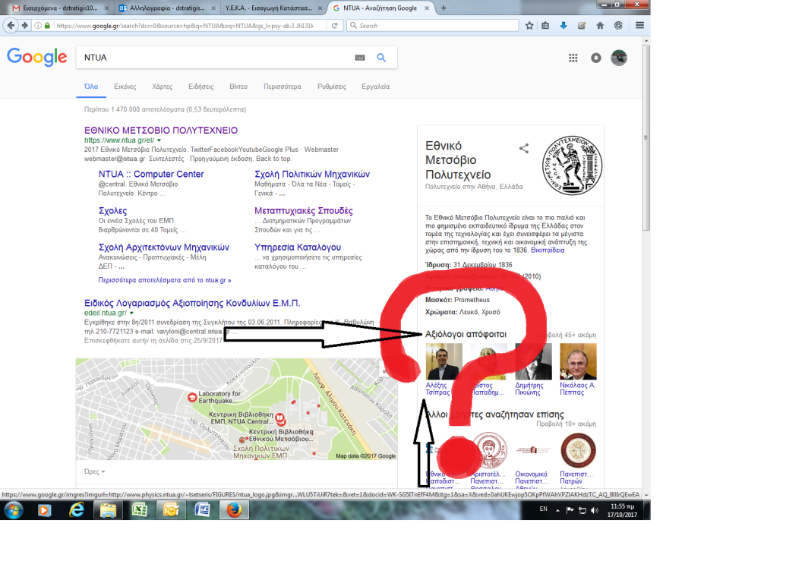The width and height of the screenshot is (805, 583).
Task: Switch to the Υ.Ε.Κ.Α. browser tab
Action: 272,8
